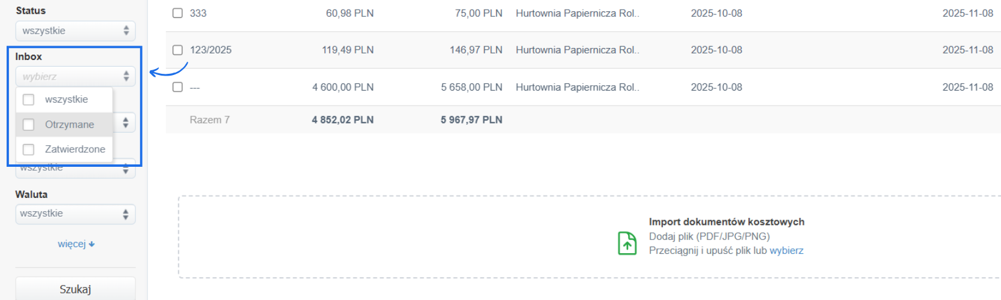Check the row with 4 600,00 PLN
The width and height of the screenshot is (1001, 300).
coord(177,87)
